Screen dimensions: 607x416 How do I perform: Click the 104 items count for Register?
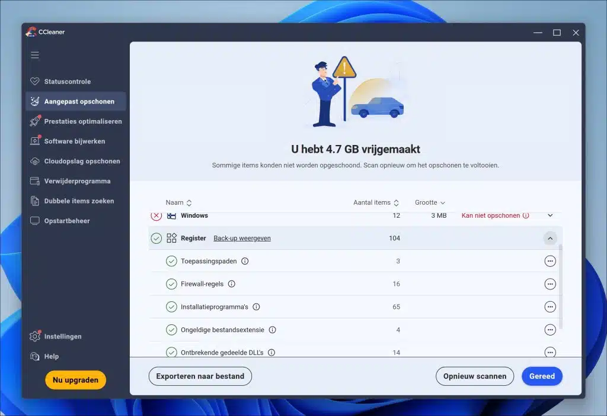click(394, 238)
